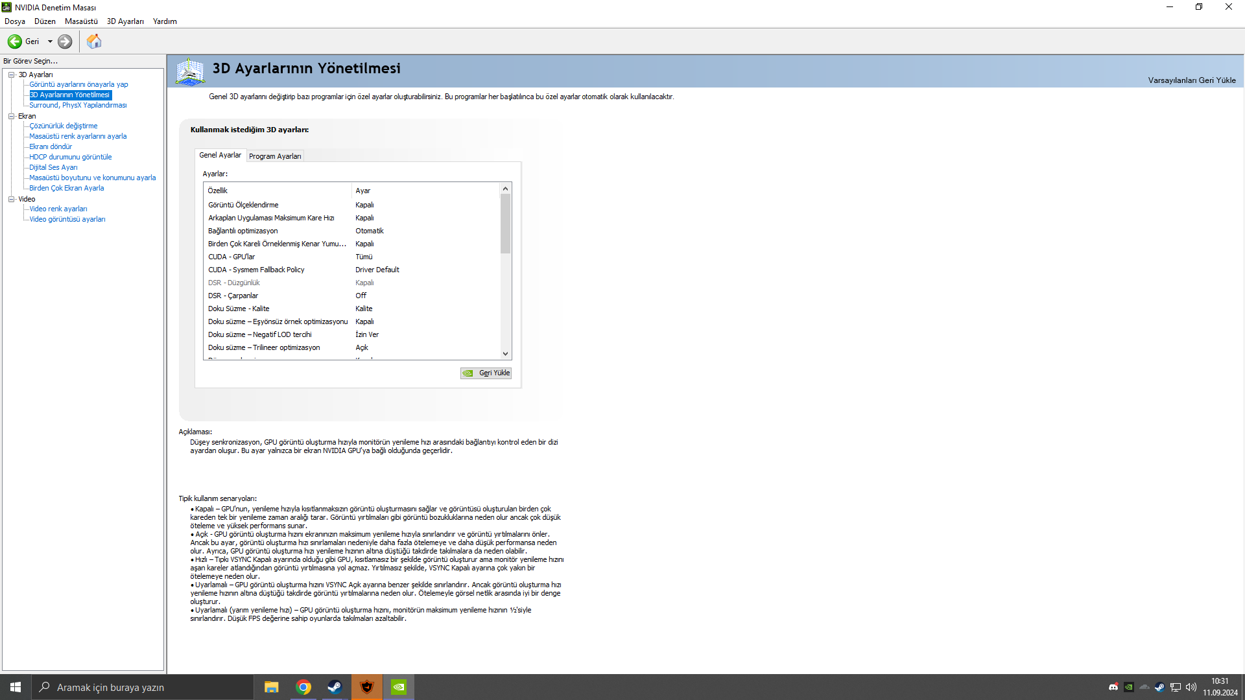The height and width of the screenshot is (700, 1245).
Task: Click the forward navigation arrow icon
Action: coord(65,41)
